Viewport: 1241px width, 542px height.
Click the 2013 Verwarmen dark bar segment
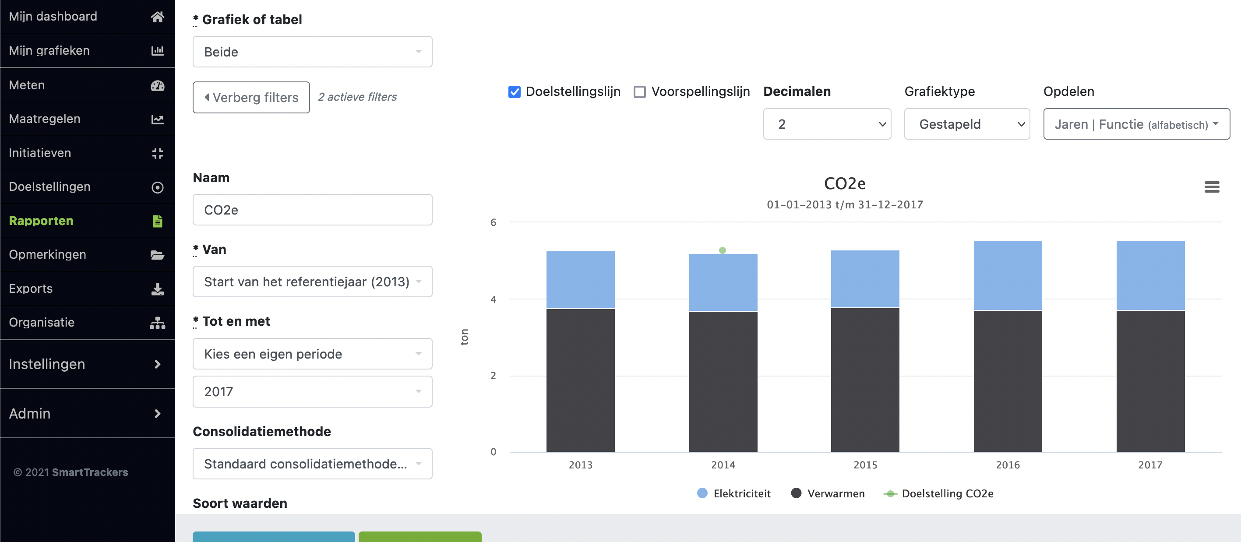(580, 380)
